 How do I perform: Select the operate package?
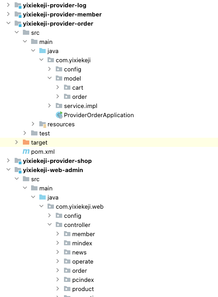83,262
